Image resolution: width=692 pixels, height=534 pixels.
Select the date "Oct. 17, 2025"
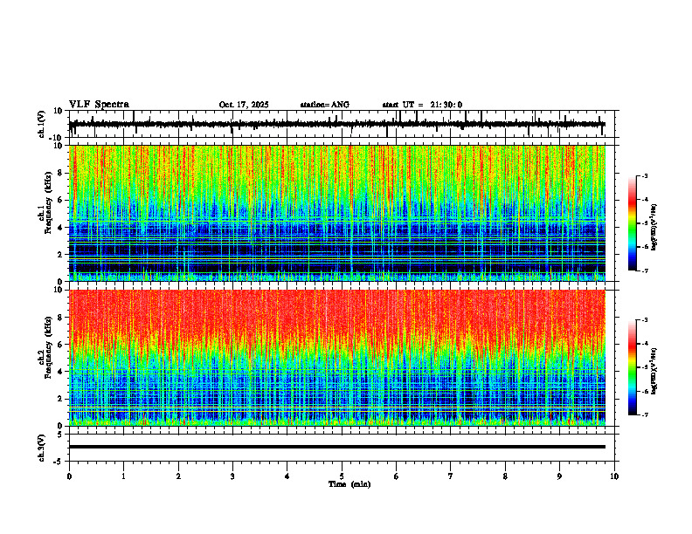244,105
